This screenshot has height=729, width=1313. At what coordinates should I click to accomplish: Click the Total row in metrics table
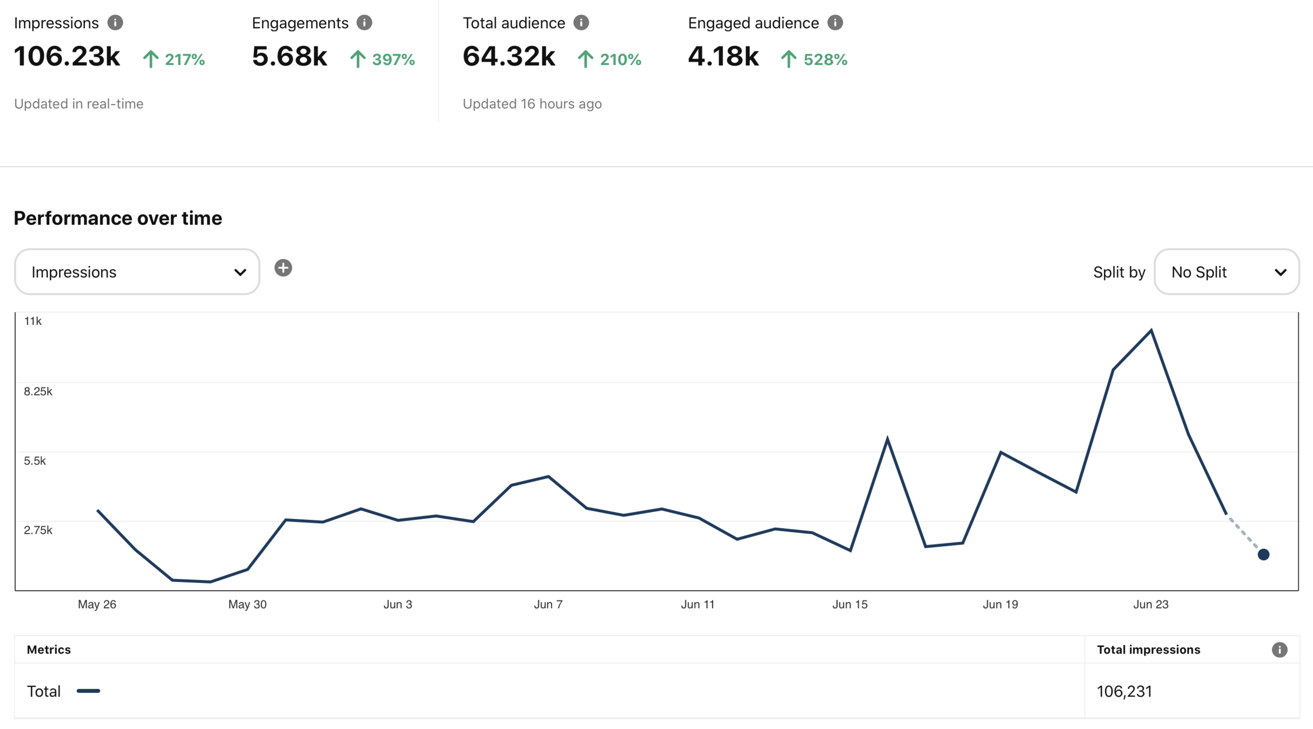click(x=44, y=691)
